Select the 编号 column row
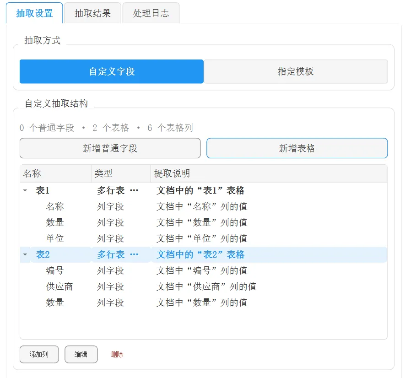 point(204,270)
